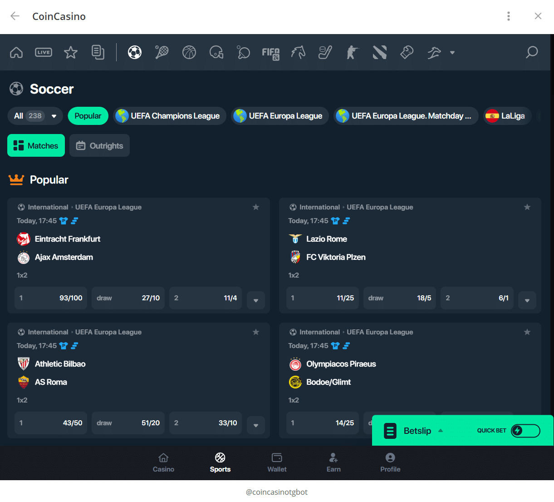The image size is (554, 502).
Task: Open the @coincasinotgbot link
Action: pyautogui.click(x=277, y=492)
